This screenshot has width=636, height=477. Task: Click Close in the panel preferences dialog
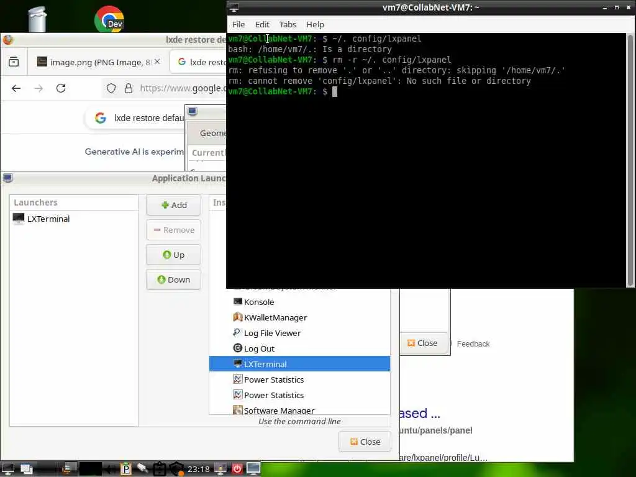[x=422, y=343]
